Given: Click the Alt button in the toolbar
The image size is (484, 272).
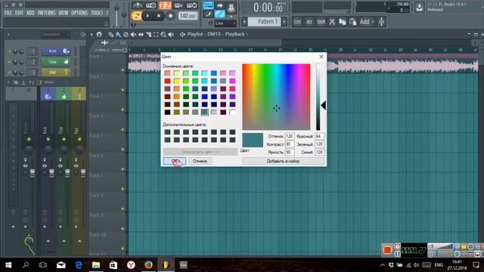Looking at the screenshot, I should (x=309, y=22).
